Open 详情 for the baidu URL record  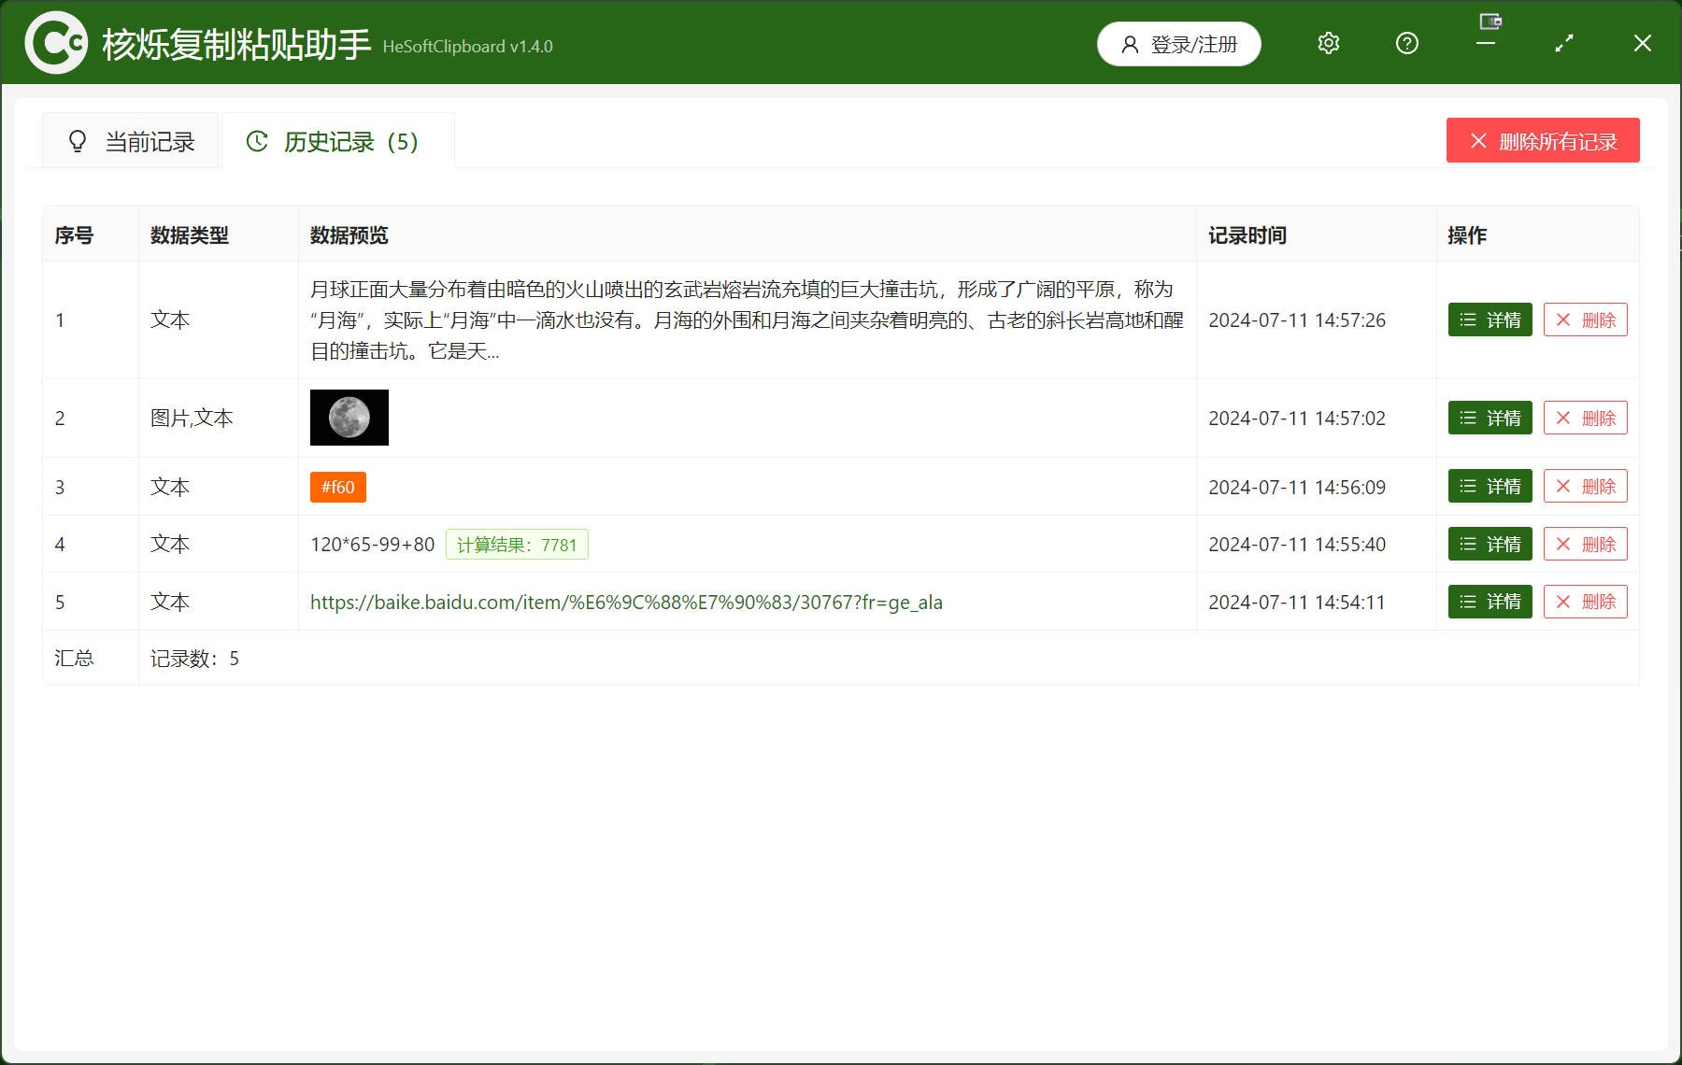[x=1490, y=603]
